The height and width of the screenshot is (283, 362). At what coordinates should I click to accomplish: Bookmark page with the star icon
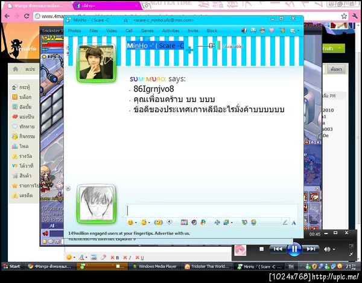click(x=344, y=16)
